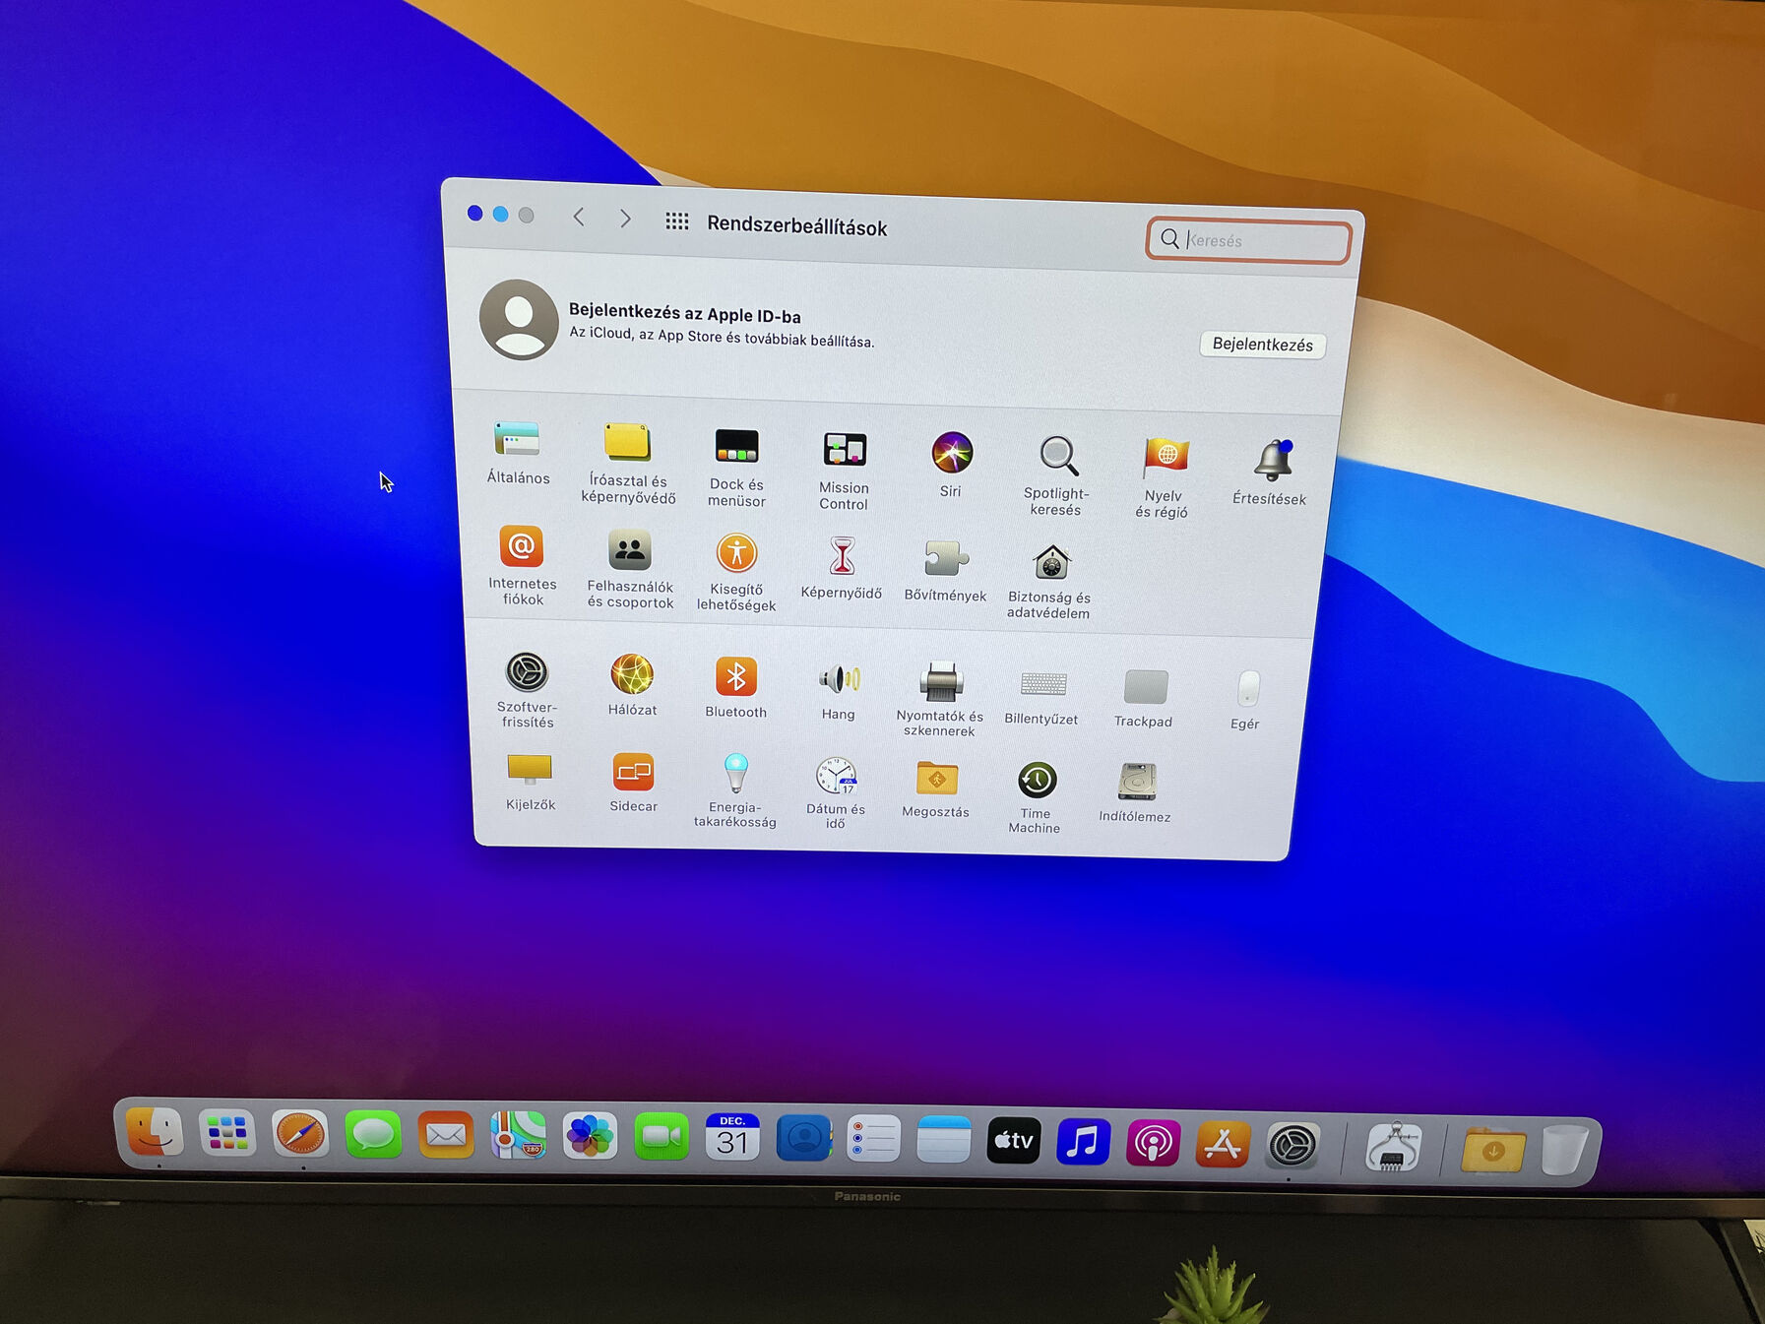The image size is (1765, 1324).
Task: Launch FaceTime from the Dock
Action: pyautogui.click(x=662, y=1138)
